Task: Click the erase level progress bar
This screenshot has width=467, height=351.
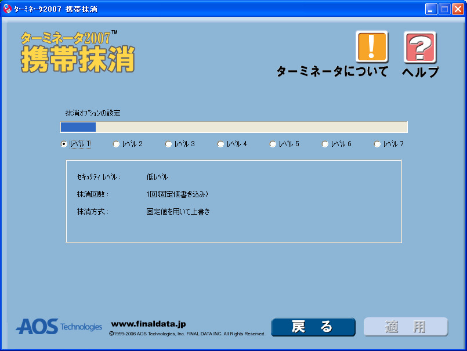Action: (x=234, y=127)
